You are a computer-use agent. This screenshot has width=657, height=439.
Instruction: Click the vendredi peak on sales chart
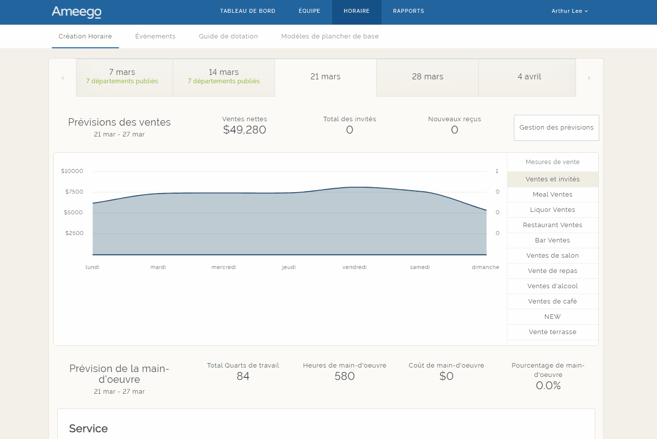[x=359, y=187]
